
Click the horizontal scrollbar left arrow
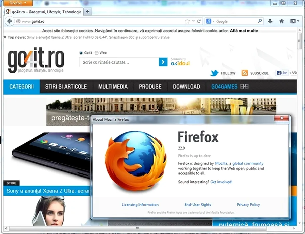click(6, 228)
